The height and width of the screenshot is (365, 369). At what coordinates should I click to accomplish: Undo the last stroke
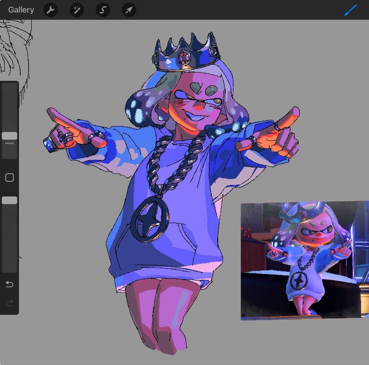pos(10,284)
